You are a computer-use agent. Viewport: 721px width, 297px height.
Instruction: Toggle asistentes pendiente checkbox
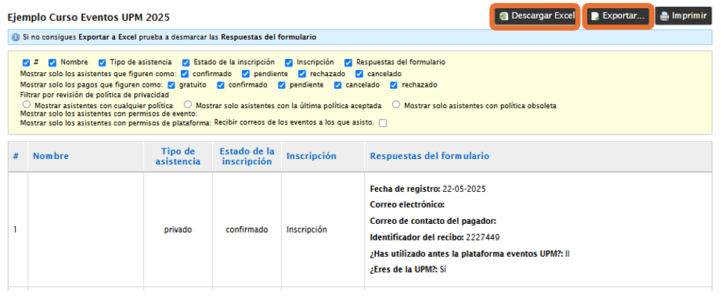[x=246, y=74]
